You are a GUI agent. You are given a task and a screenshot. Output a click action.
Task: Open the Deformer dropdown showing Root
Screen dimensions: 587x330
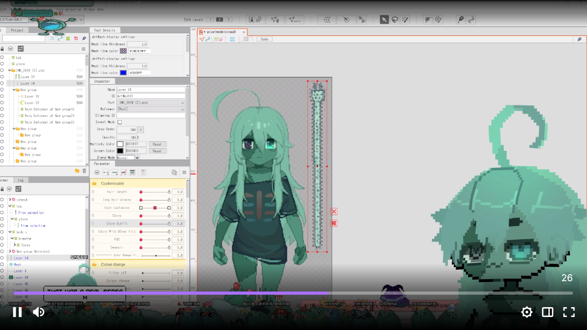click(x=151, y=109)
